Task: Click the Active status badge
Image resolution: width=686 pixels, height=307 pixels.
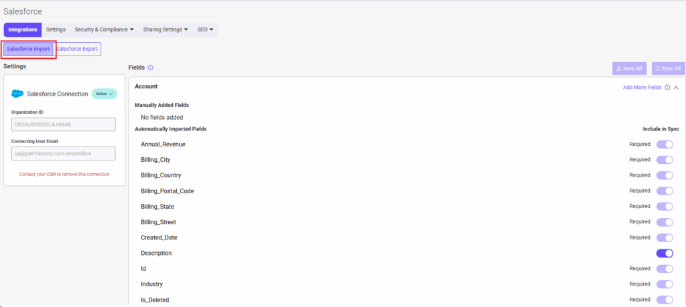Action: pyautogui.click(x=105, y=94)
